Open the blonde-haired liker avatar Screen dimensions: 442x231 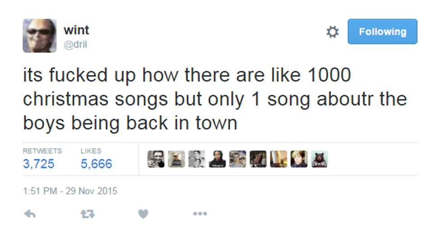point(299,159)
